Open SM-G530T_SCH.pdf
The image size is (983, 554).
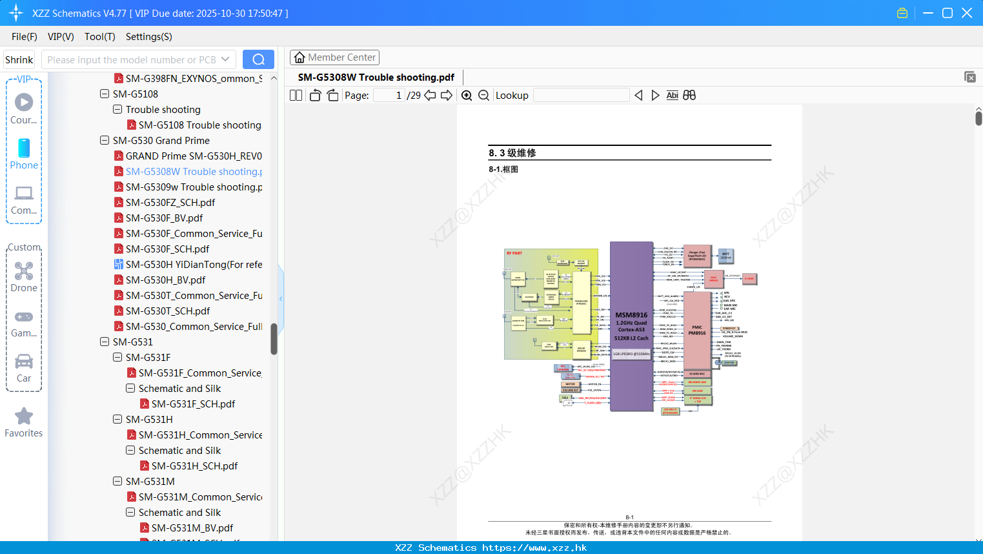click(161, 311)
